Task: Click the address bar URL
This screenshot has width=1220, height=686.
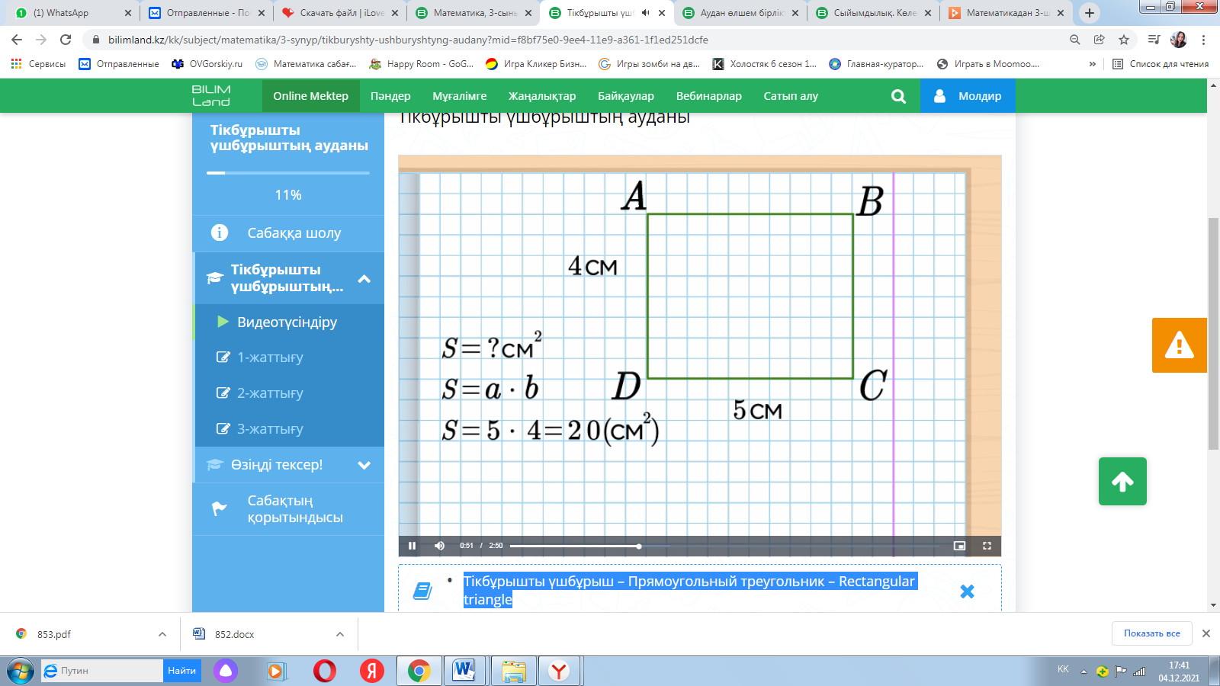Action: [408, 40]
